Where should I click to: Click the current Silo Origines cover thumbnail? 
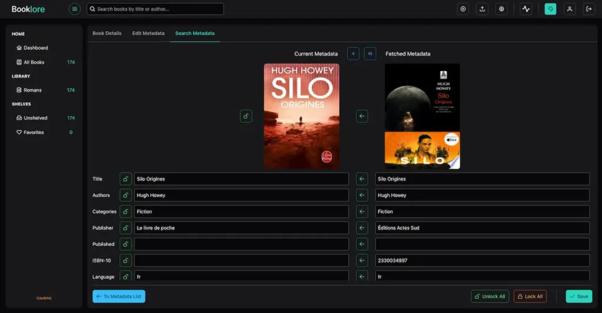(302, 116)
